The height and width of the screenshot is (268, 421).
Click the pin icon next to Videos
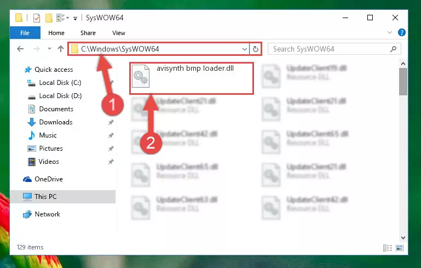111,162
